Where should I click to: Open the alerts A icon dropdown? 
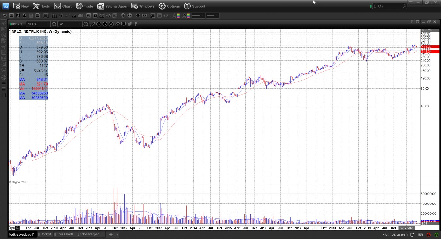[111, 24]
